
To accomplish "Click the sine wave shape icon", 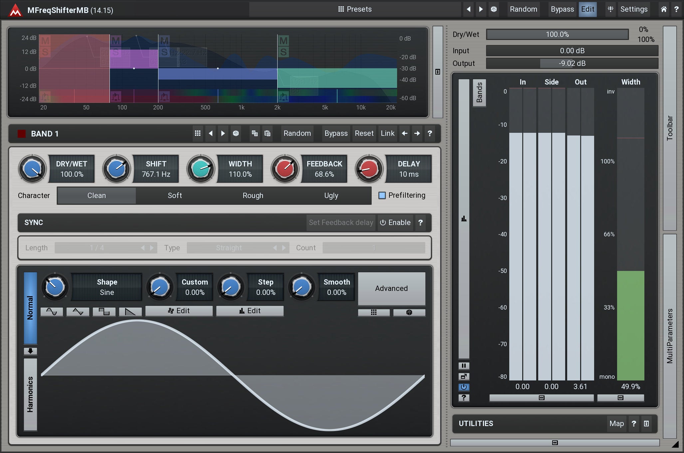I will point(52,312).
